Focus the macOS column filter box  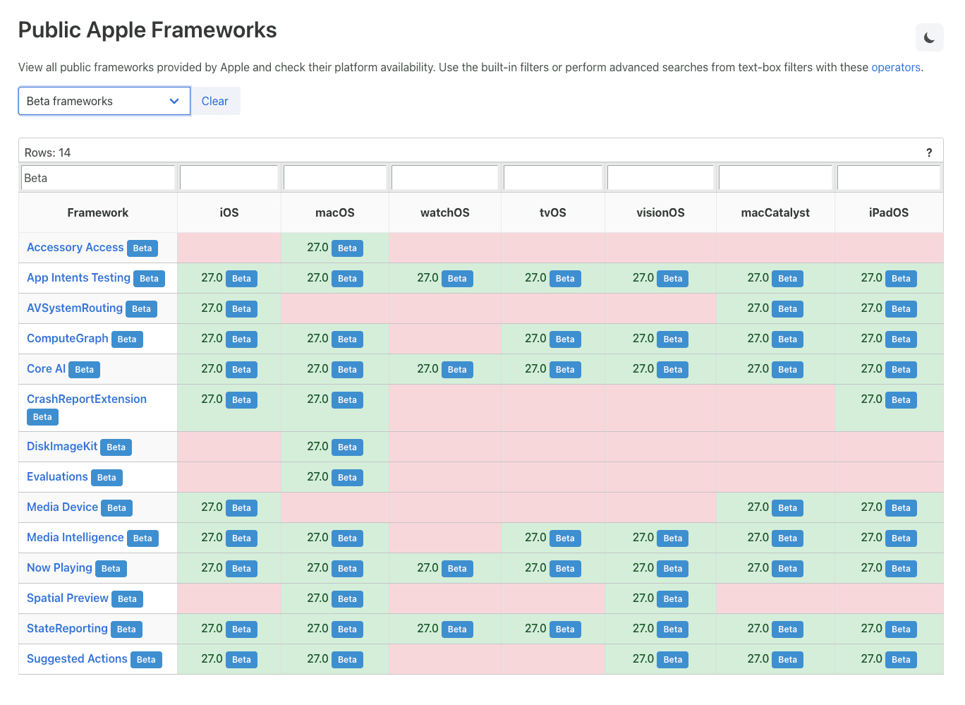pyautogui.click(x=335, y=178)
